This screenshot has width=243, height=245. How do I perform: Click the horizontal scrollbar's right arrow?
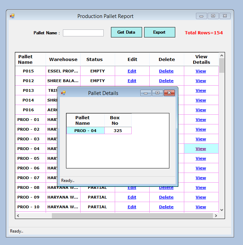(x=216, y=216)
